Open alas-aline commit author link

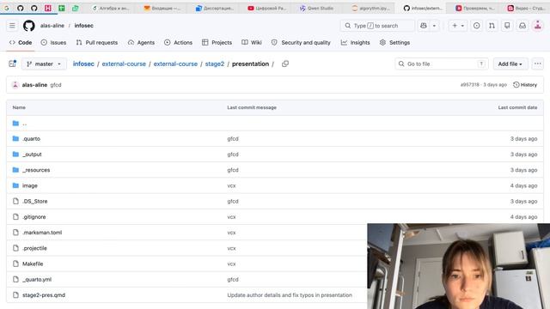click(34, 85)
